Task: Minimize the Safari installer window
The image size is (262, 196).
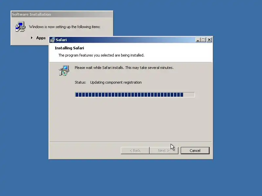Action: (x=198, y=40)
